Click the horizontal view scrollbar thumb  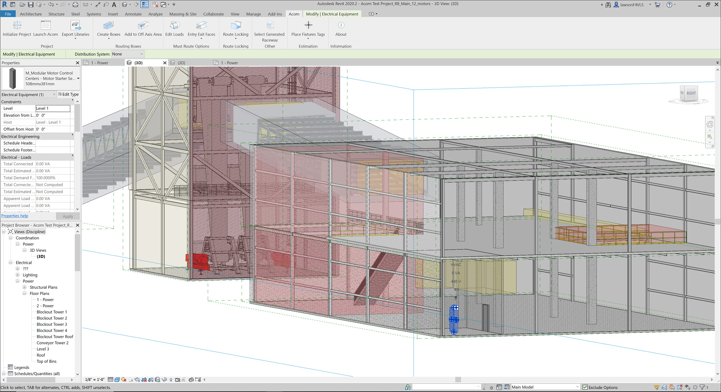pyautogui.click(x=458, y=380)
